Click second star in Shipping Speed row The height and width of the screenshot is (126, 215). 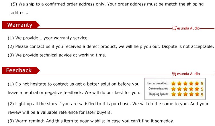(x=179, y=94)
